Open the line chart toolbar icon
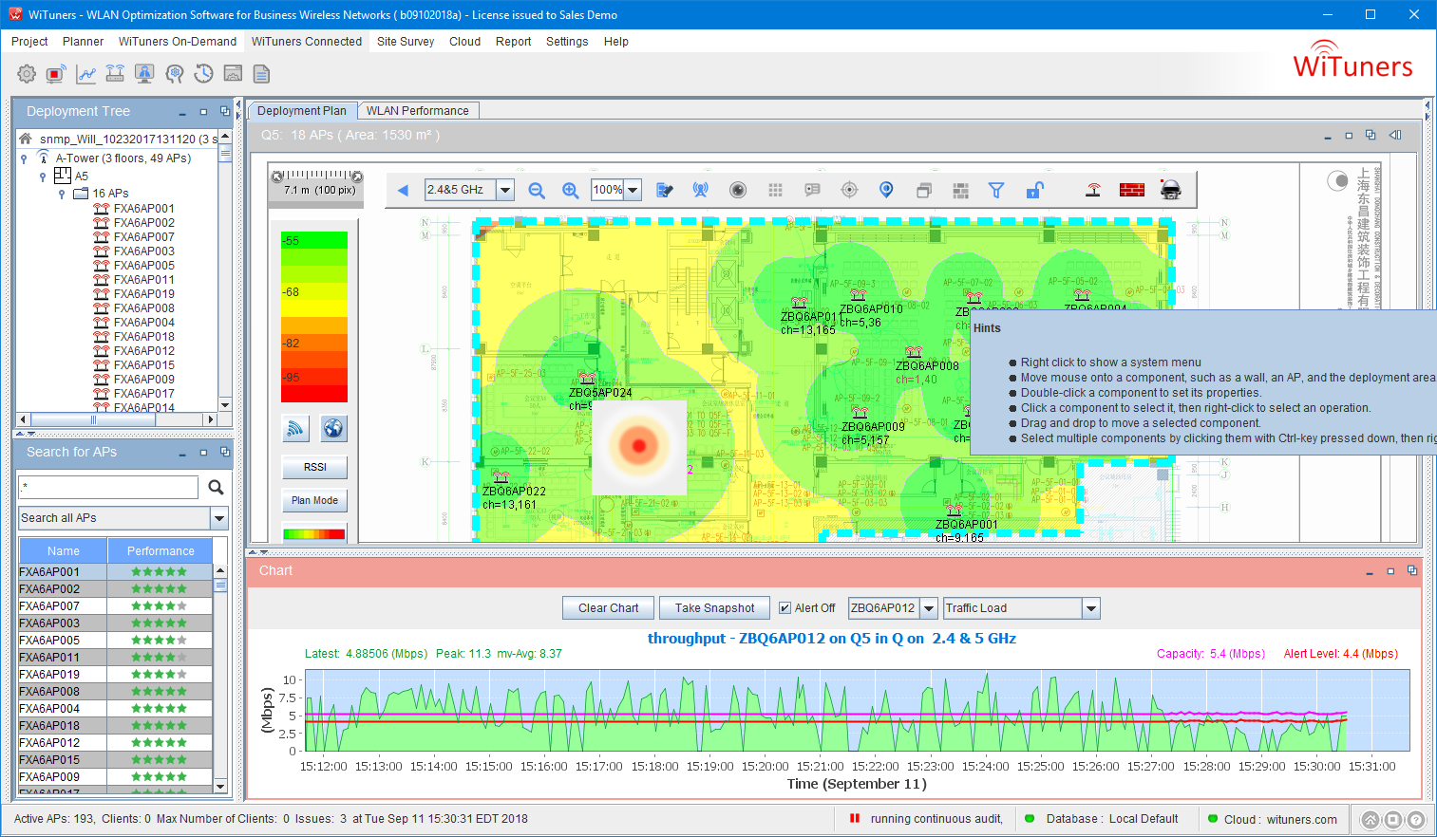 [85, 74]
